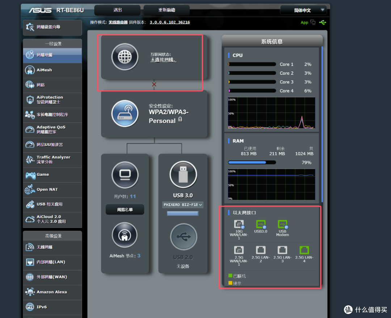Open the 网路 sidebar item
Image resolution: width=391 pixels, height=318 pixels.
pos(52,85)
